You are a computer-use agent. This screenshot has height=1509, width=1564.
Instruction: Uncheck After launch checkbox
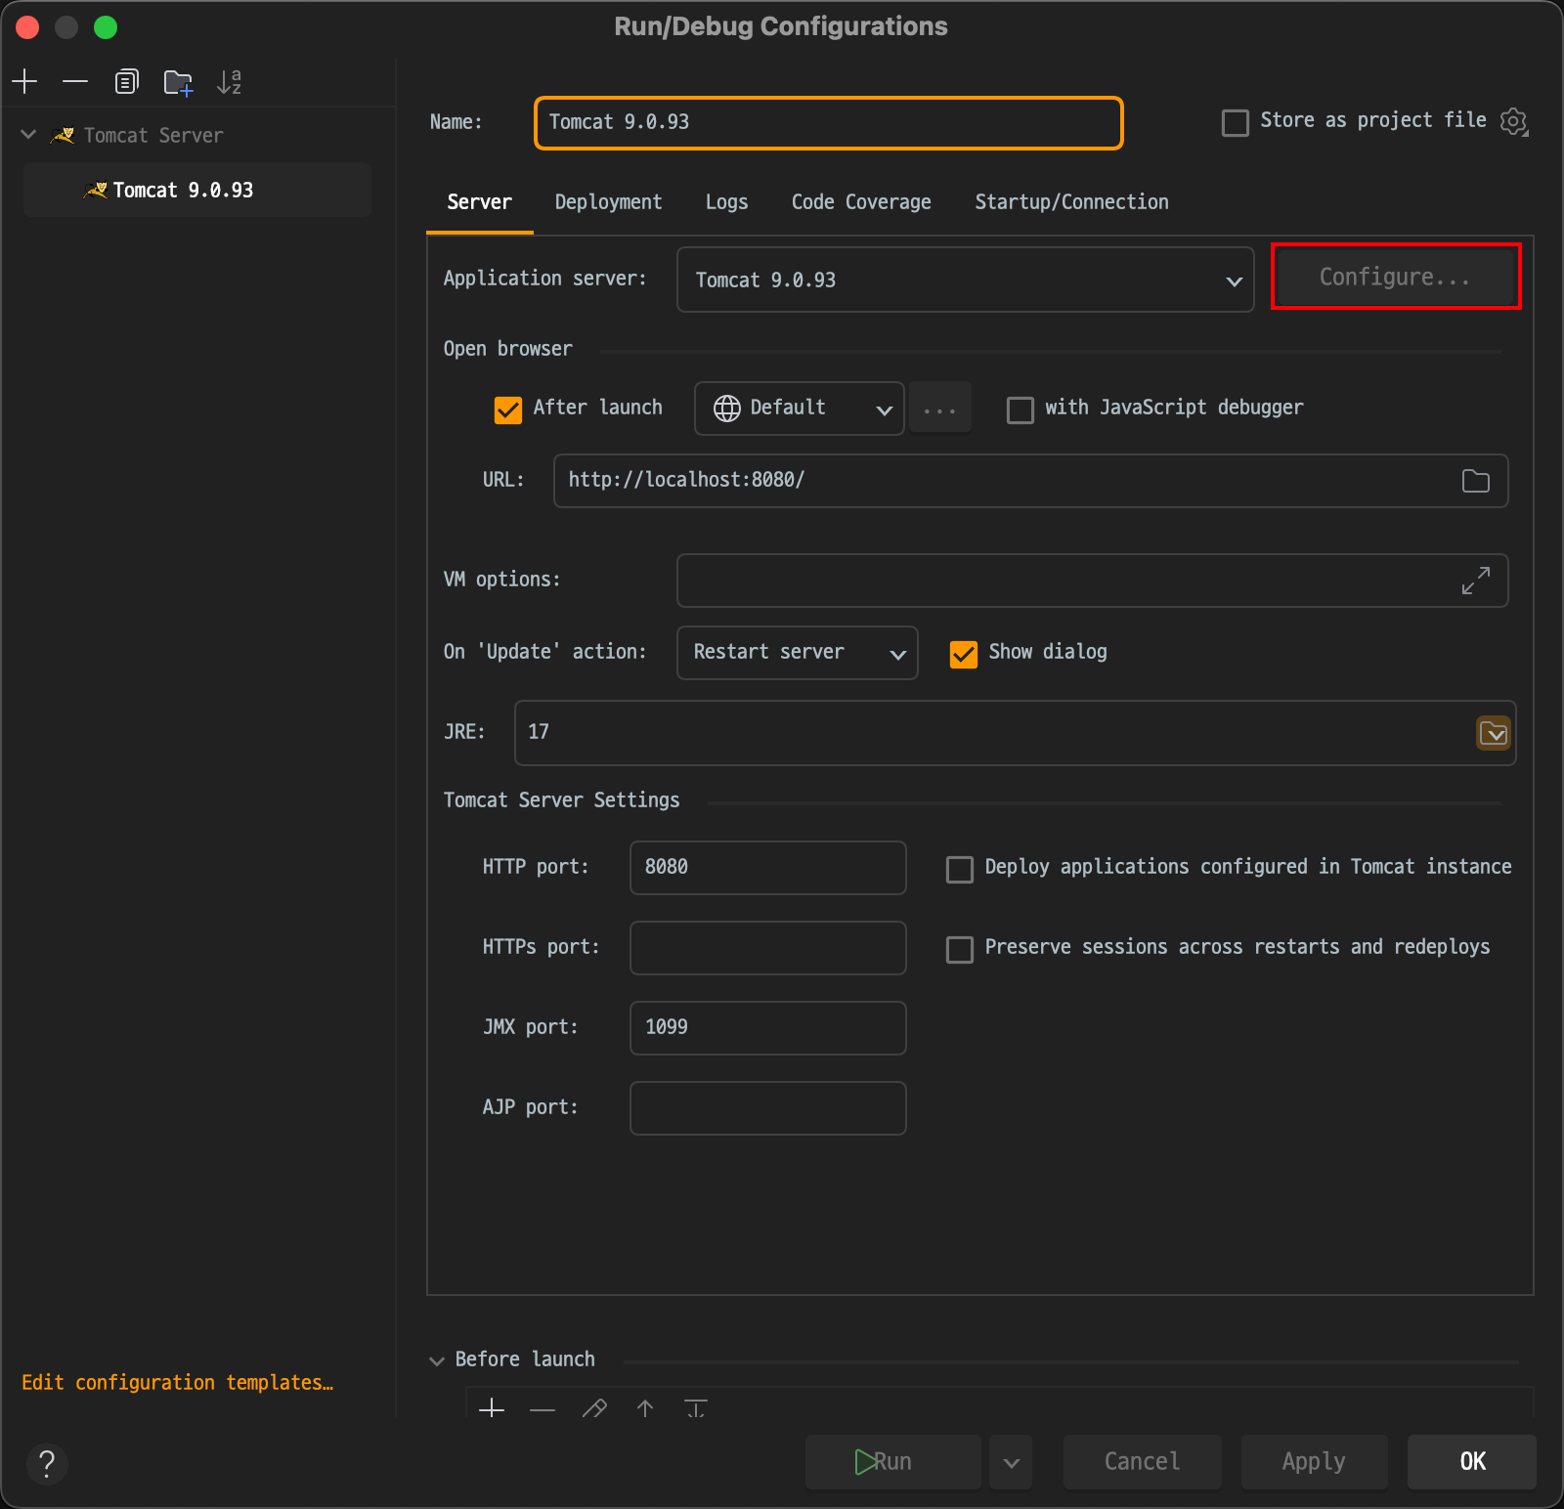coord(508,410)
